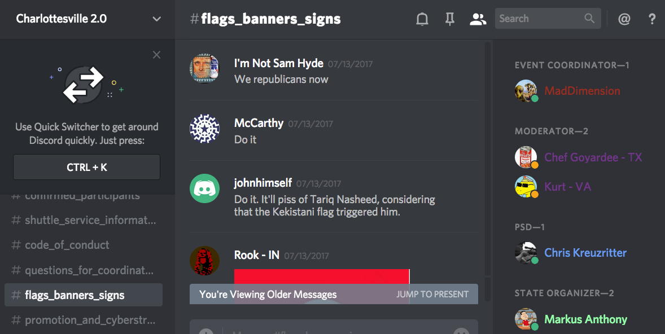Toggle the member list icon

[478, 19]
